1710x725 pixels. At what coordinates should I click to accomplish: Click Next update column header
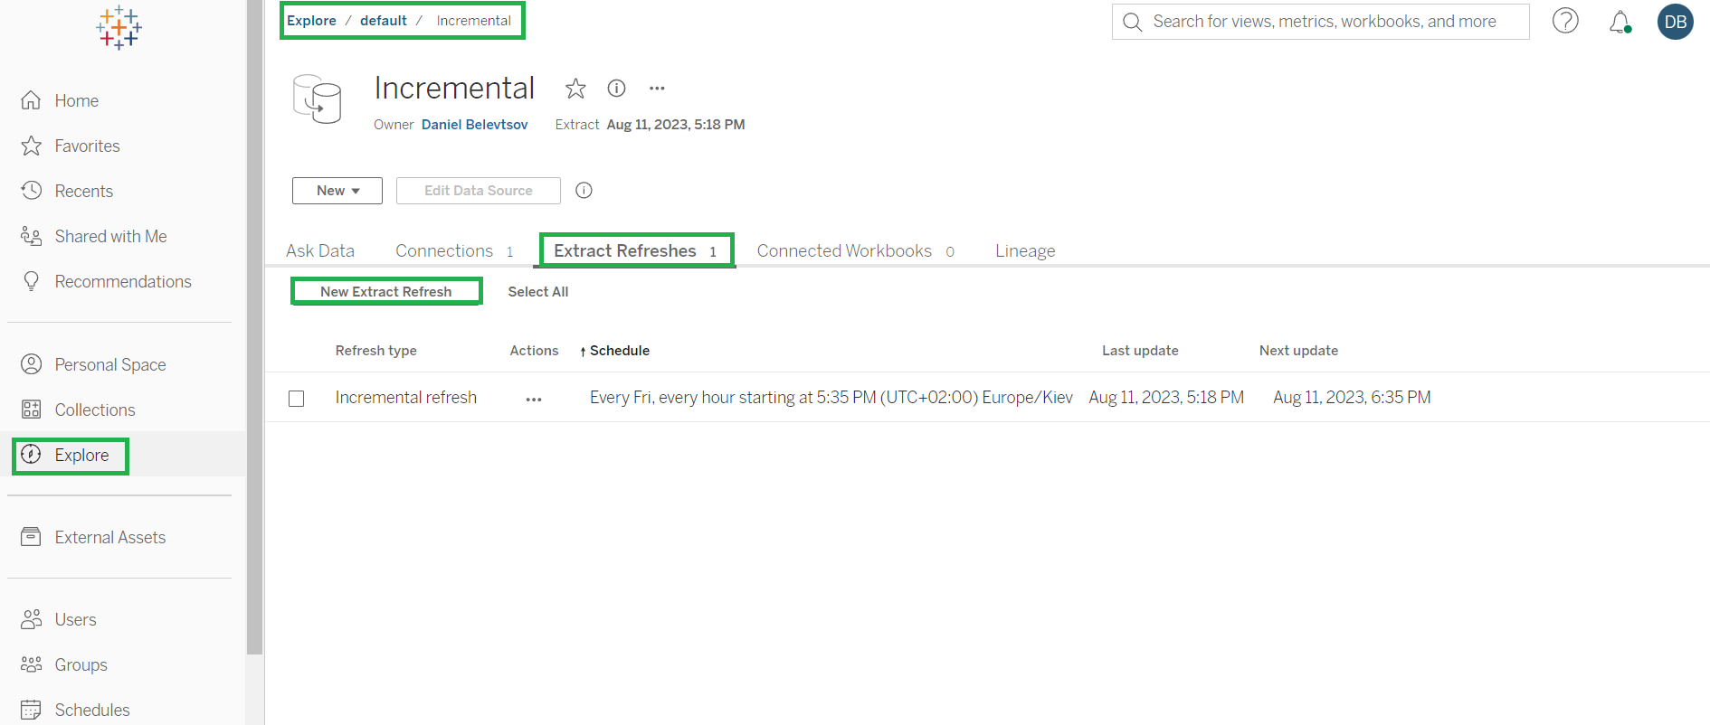pyautogui.click(x=1298, y=351)
